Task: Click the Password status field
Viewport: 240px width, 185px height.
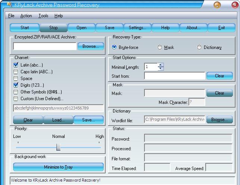Action: 188,138
